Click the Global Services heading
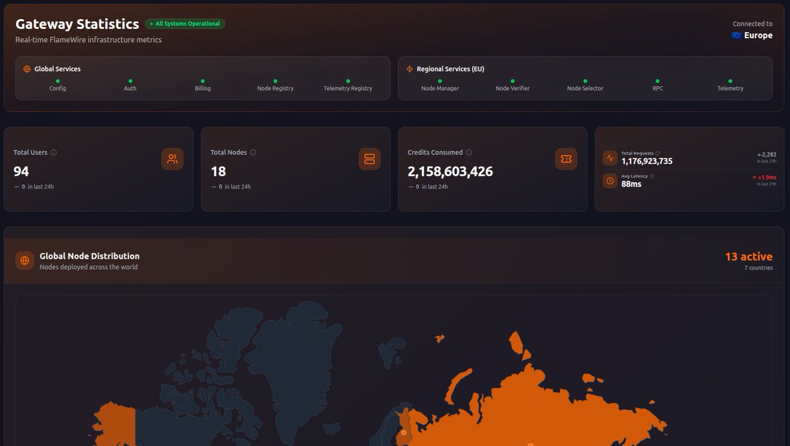790x446 pixels. click(58, 69)
